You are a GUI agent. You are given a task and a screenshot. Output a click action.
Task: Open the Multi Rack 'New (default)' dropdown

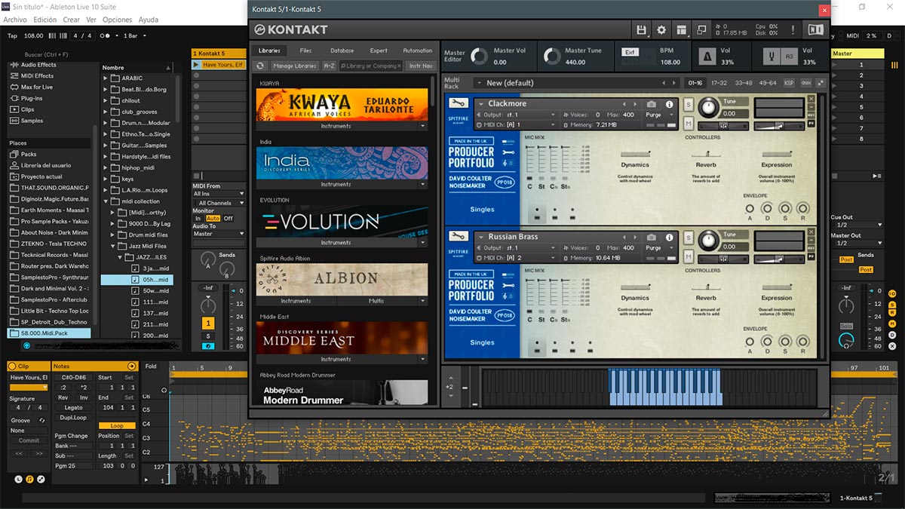click(x=577, y=83)
